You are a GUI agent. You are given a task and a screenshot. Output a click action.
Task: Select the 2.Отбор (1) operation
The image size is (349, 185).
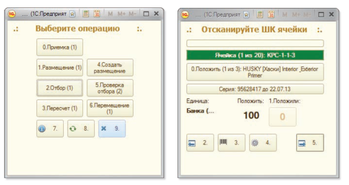tap(60, 88)
